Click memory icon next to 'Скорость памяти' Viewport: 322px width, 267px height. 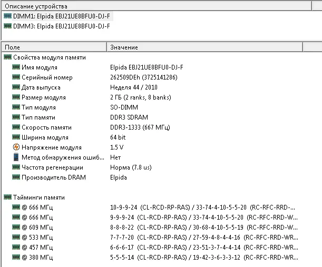pos(16,127)
